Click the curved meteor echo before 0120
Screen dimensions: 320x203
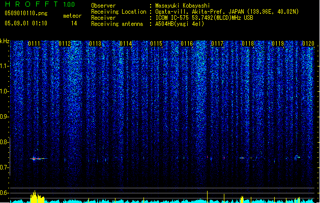(297, 157)
